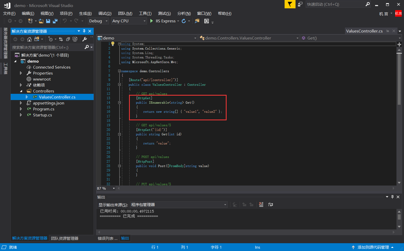
Task: Open the IIS Express launch dropdown arrow
Action: point(178,21)
